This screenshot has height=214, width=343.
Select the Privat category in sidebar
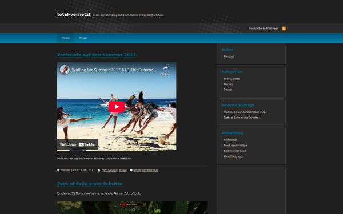[228, 90]
